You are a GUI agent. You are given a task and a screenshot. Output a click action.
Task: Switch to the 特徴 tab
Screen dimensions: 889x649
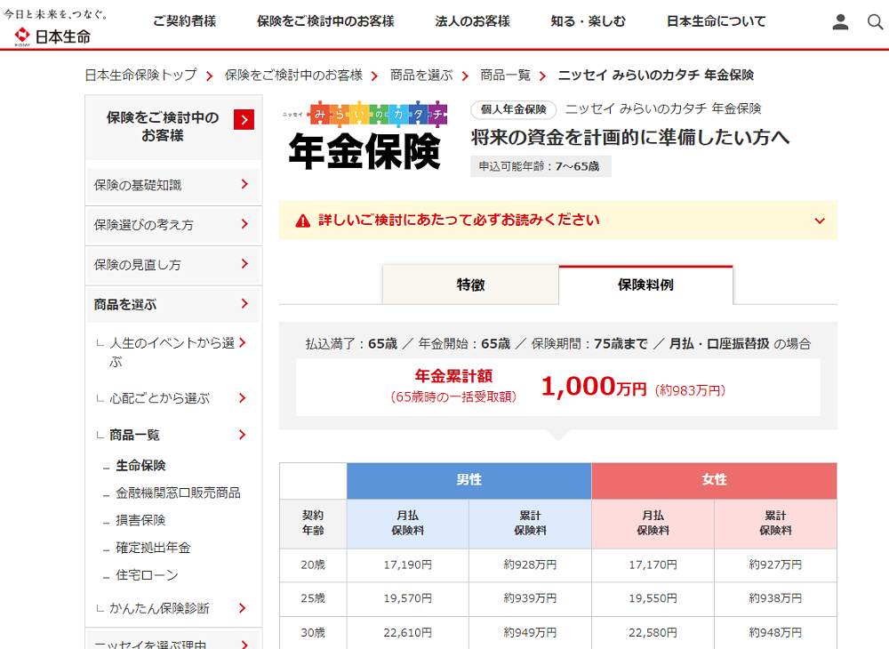(x=470, y=284)
